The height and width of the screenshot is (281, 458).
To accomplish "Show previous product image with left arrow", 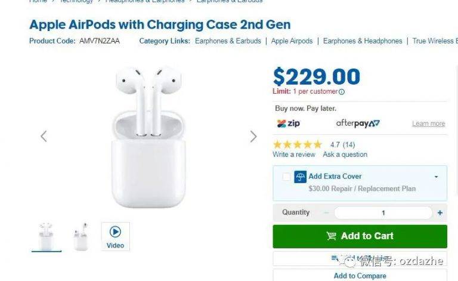I will 44,137.
